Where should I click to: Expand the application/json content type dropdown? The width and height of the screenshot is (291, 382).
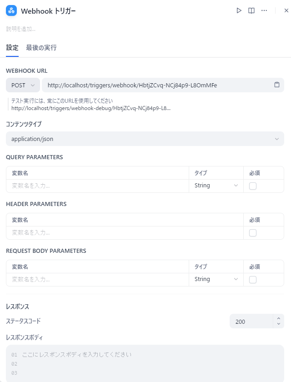pyautogui.click(x=145, y=139)
